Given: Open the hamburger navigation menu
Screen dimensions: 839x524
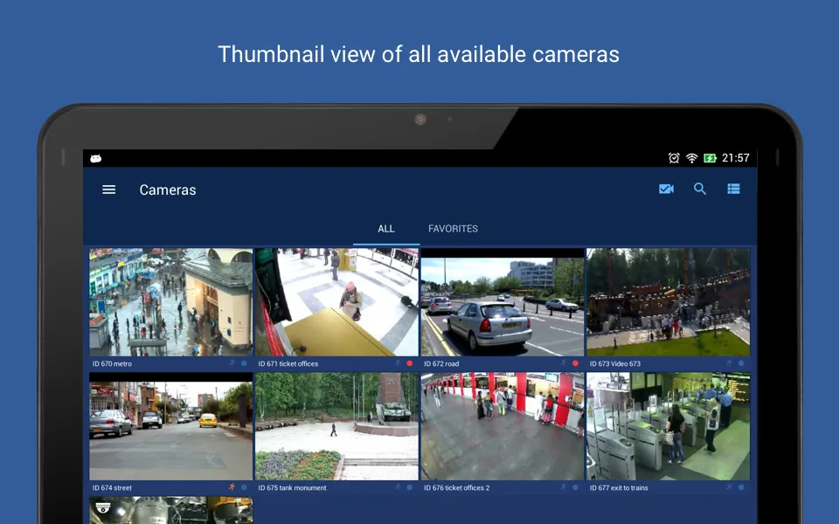Looking at the screenshot, I should (x=108, y=190).
